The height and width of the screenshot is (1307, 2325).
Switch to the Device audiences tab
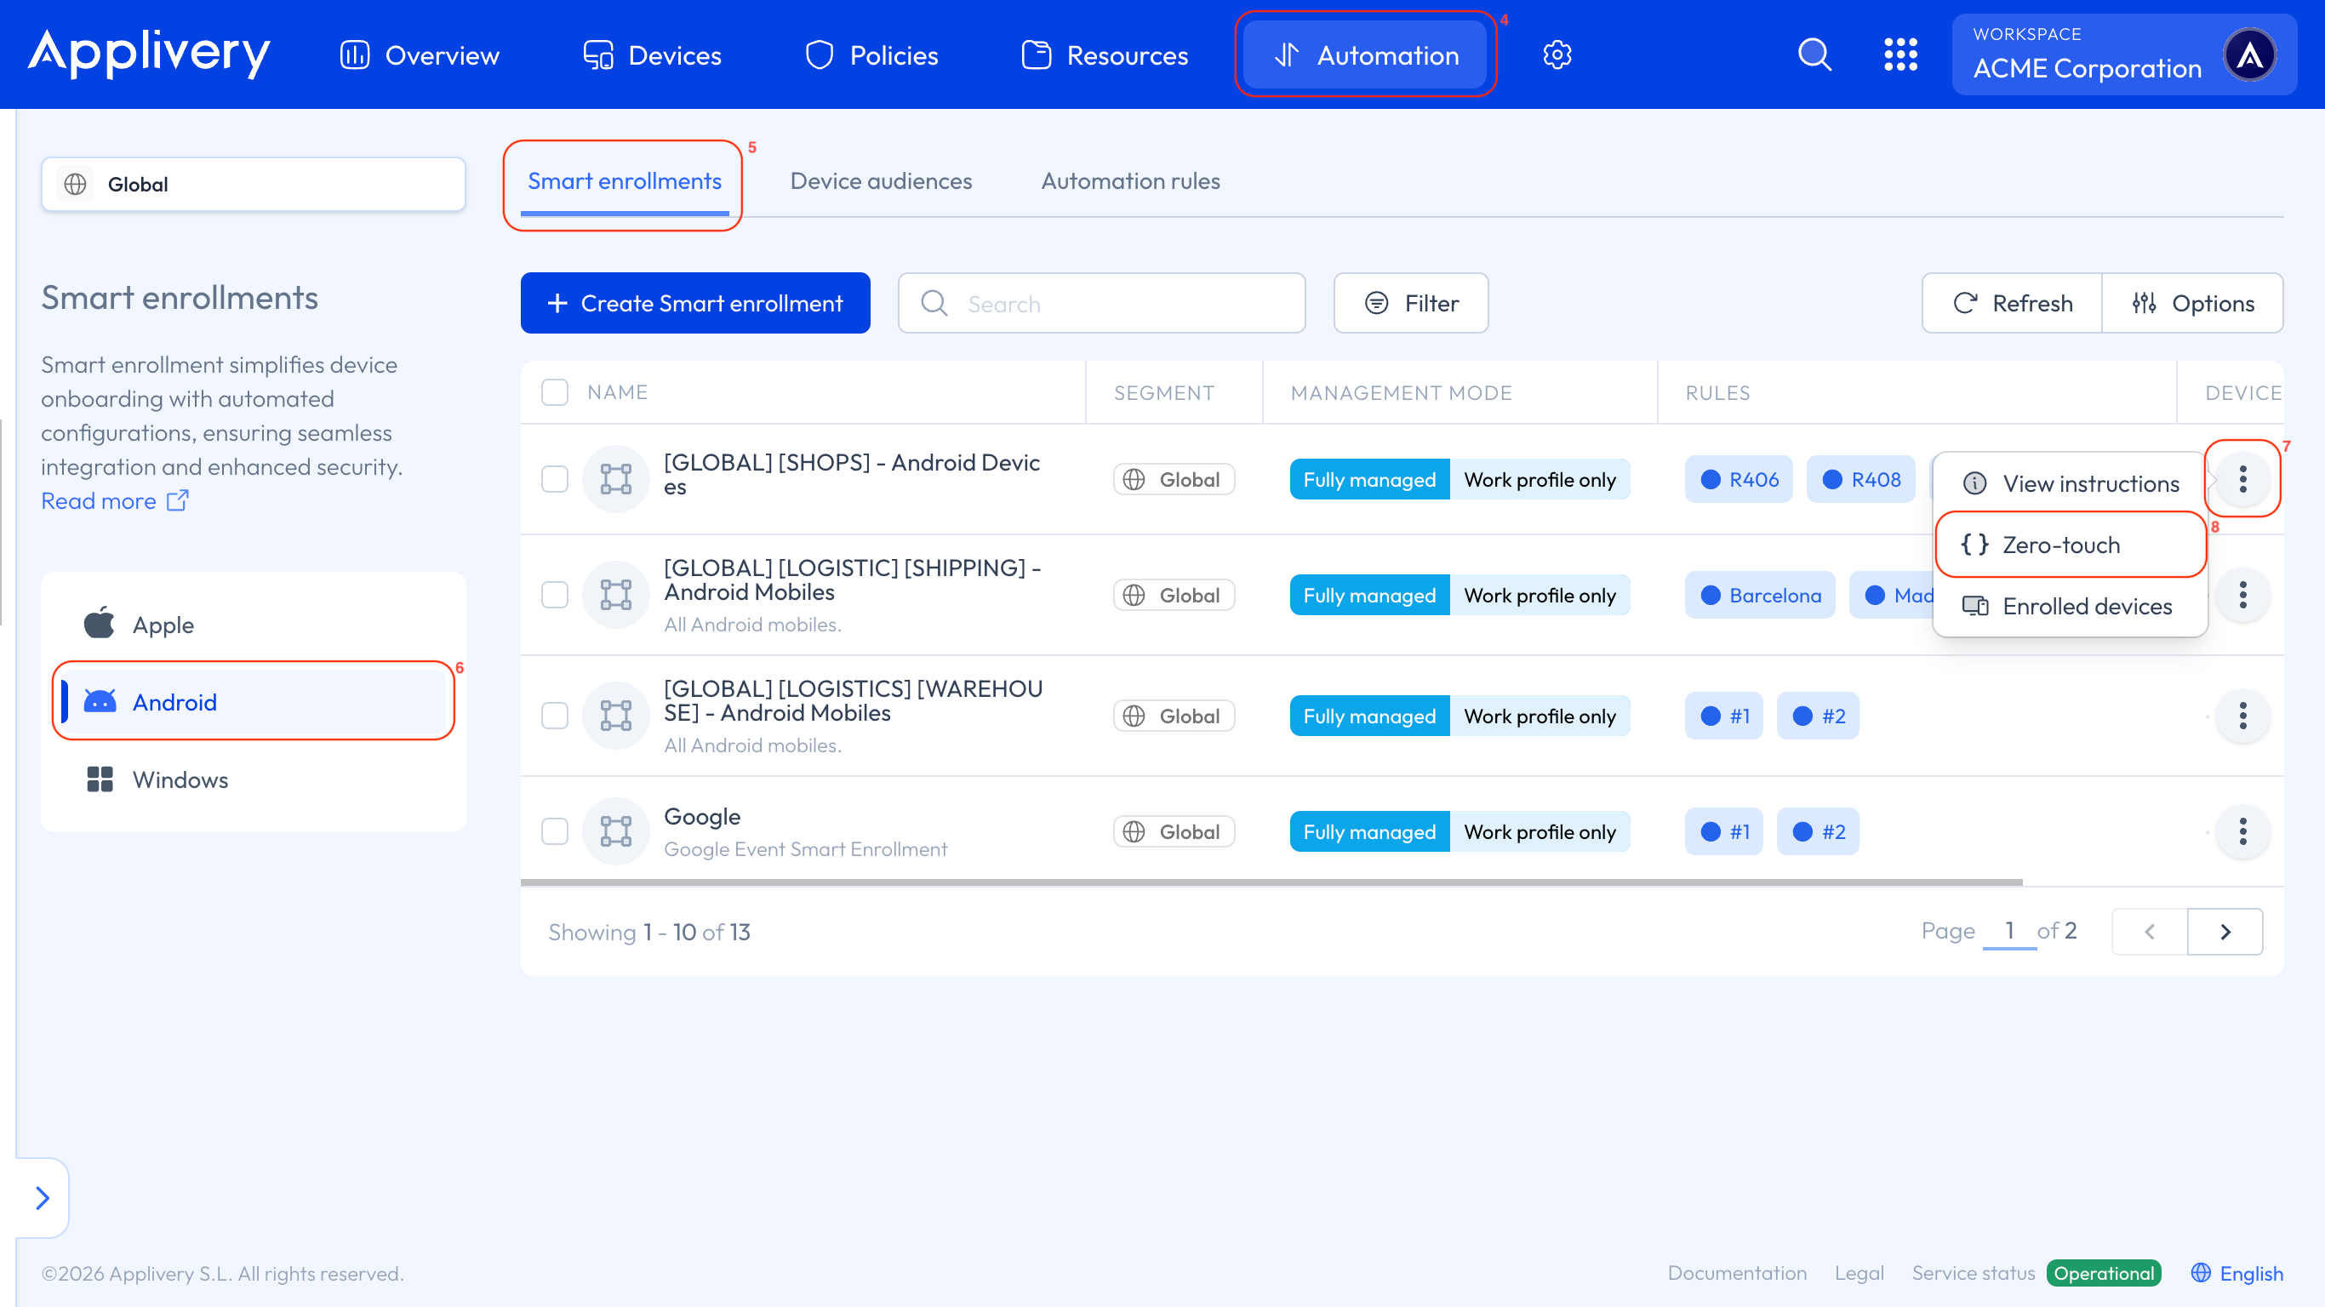(880, 180)
